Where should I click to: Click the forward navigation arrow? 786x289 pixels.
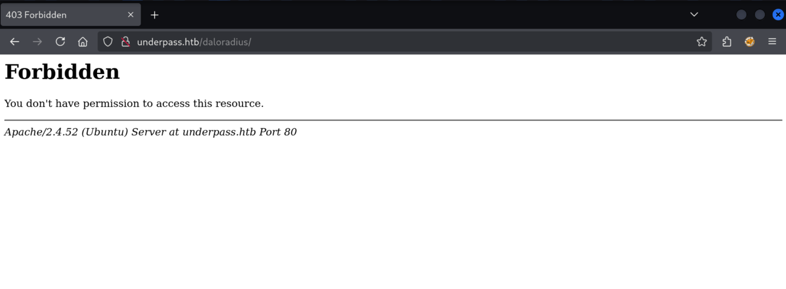click(x=37, y=42)
